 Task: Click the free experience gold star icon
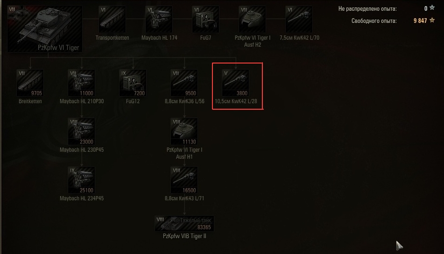(x=432, y=20)
